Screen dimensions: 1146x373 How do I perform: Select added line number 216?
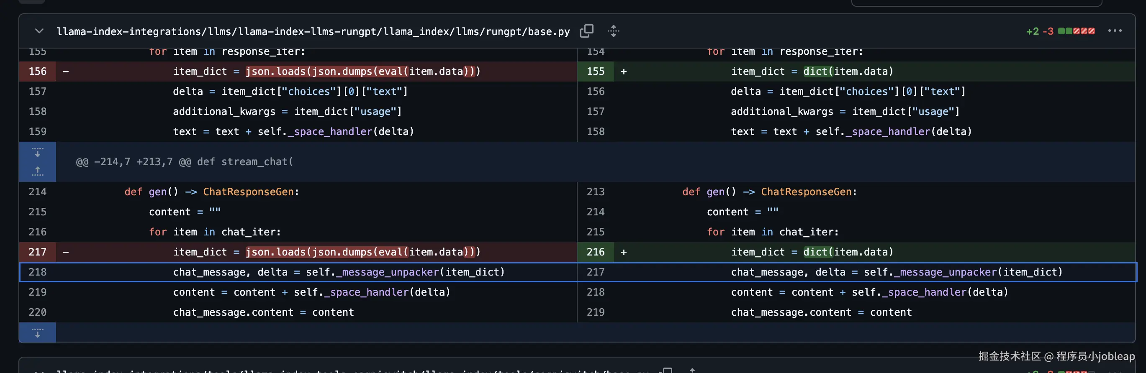click(595, 252)
